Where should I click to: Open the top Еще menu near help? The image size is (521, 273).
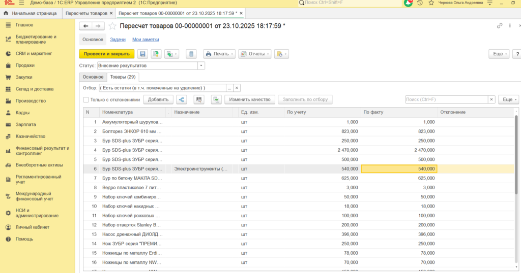[499, 54]
